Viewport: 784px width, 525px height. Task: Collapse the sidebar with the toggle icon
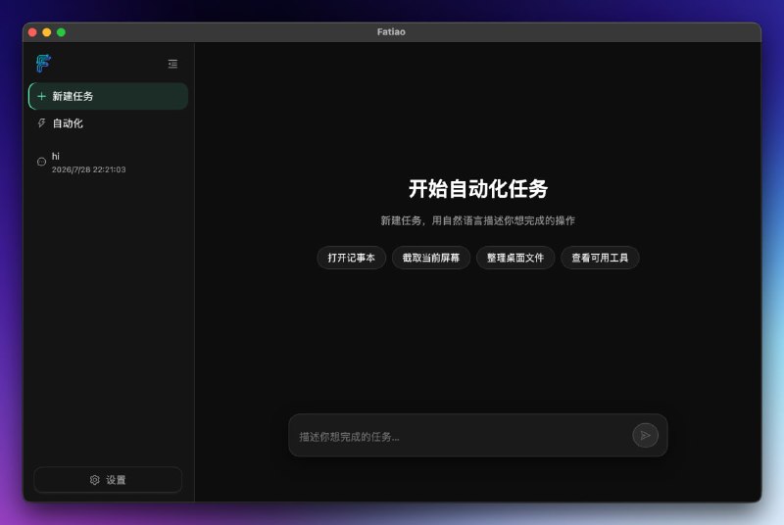[x=172, y=64]
